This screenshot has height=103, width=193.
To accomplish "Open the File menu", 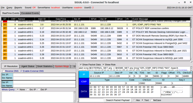I will tap(2, 8).
